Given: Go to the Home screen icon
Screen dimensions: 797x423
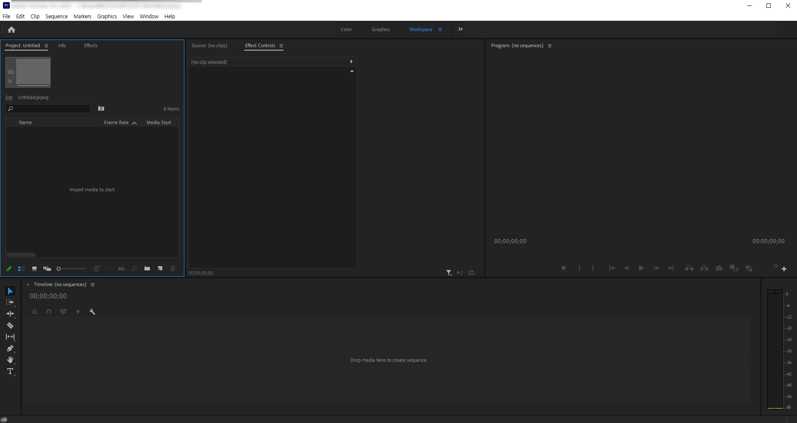Looking at the screenshot, I should [11, 29].
